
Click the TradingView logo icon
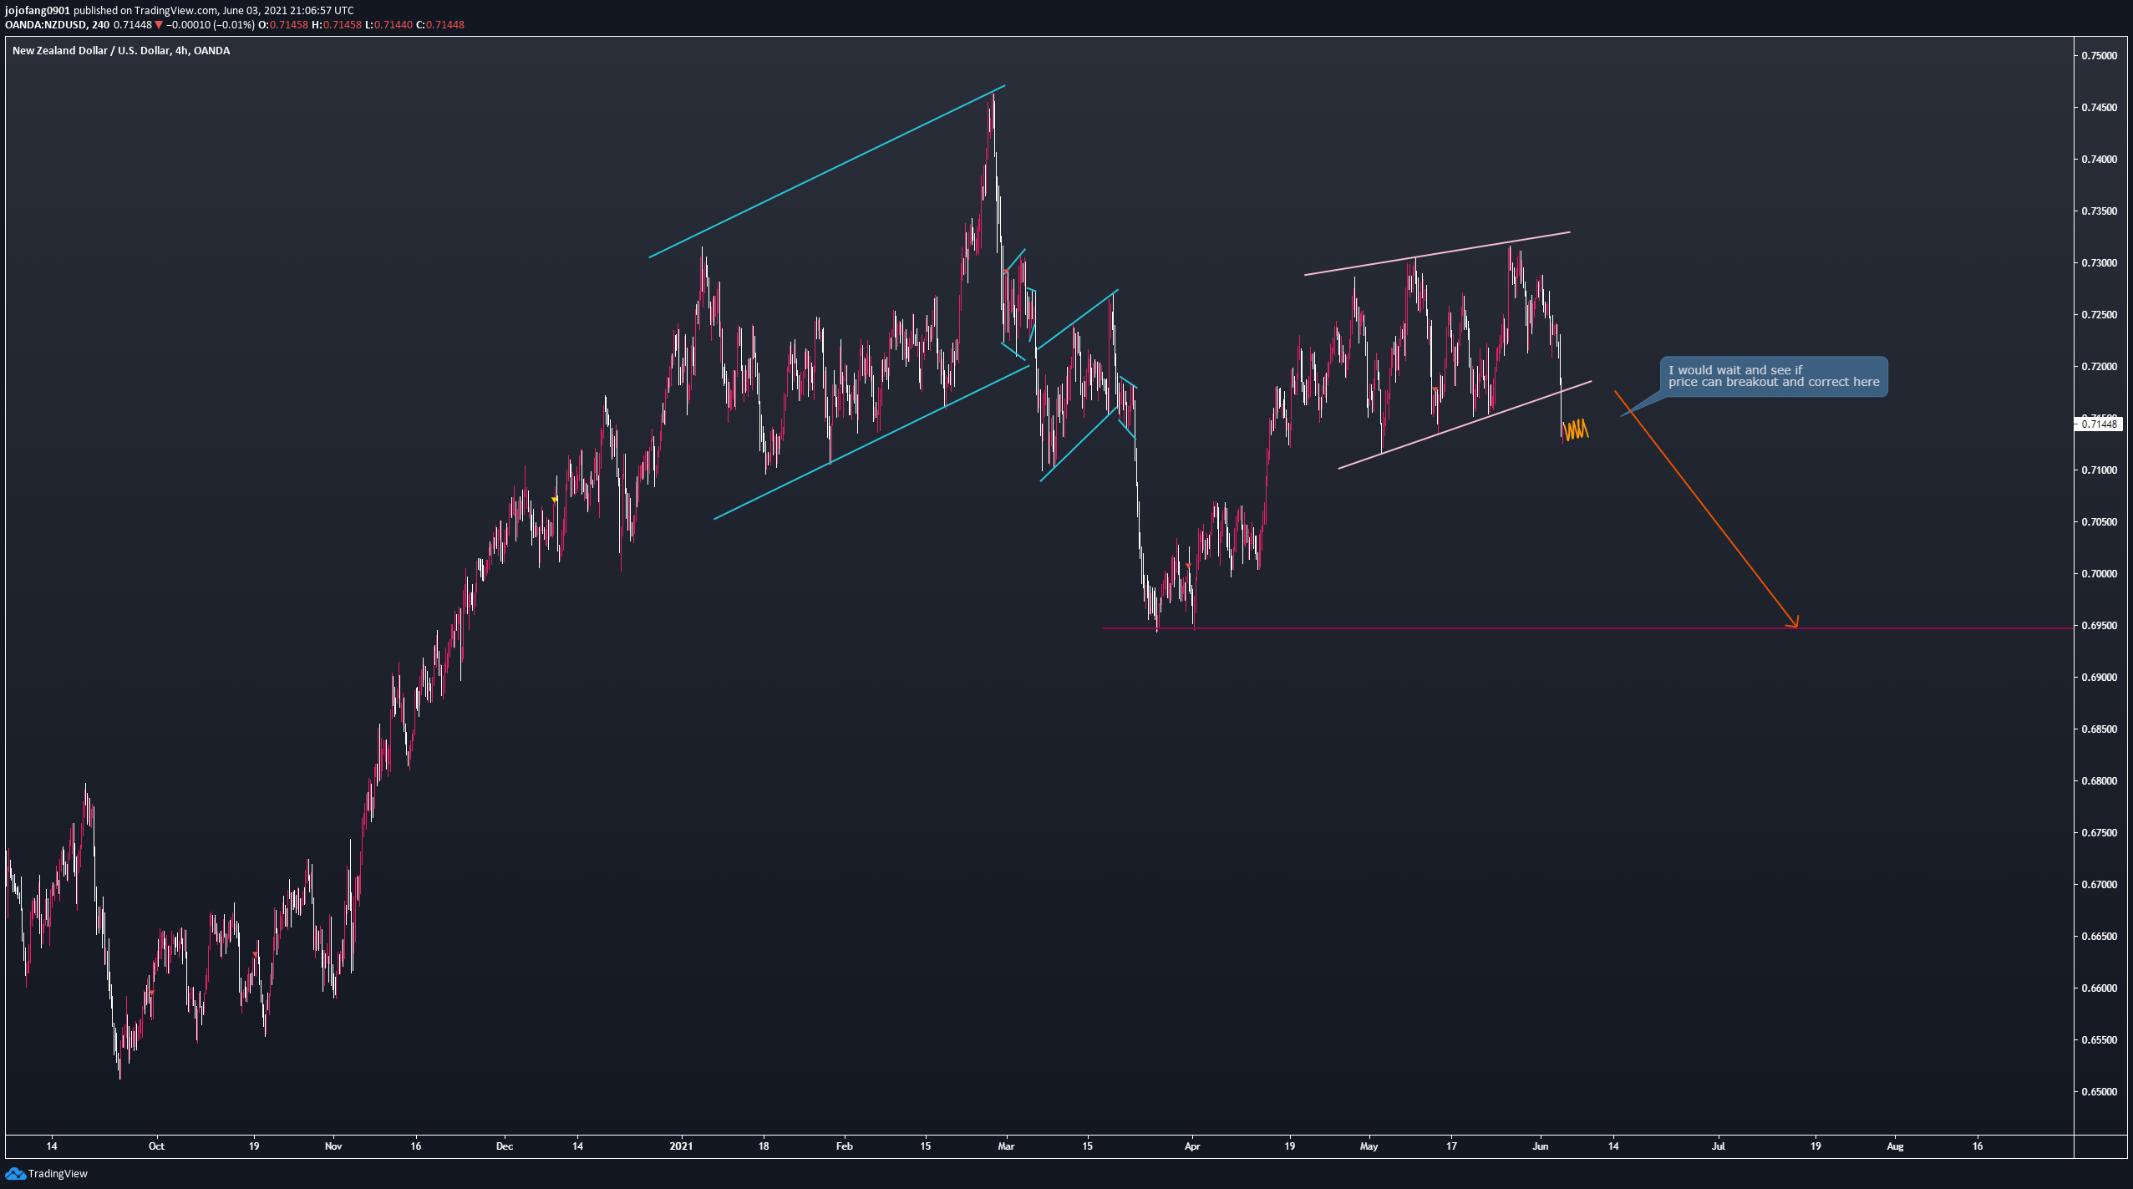(x=15, y=1174)
